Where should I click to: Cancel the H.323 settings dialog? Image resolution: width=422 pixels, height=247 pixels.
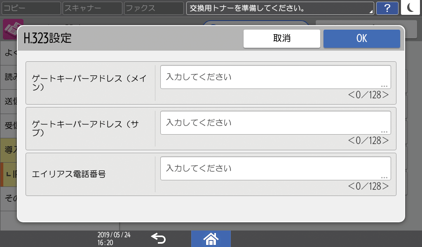pos(281,38)
